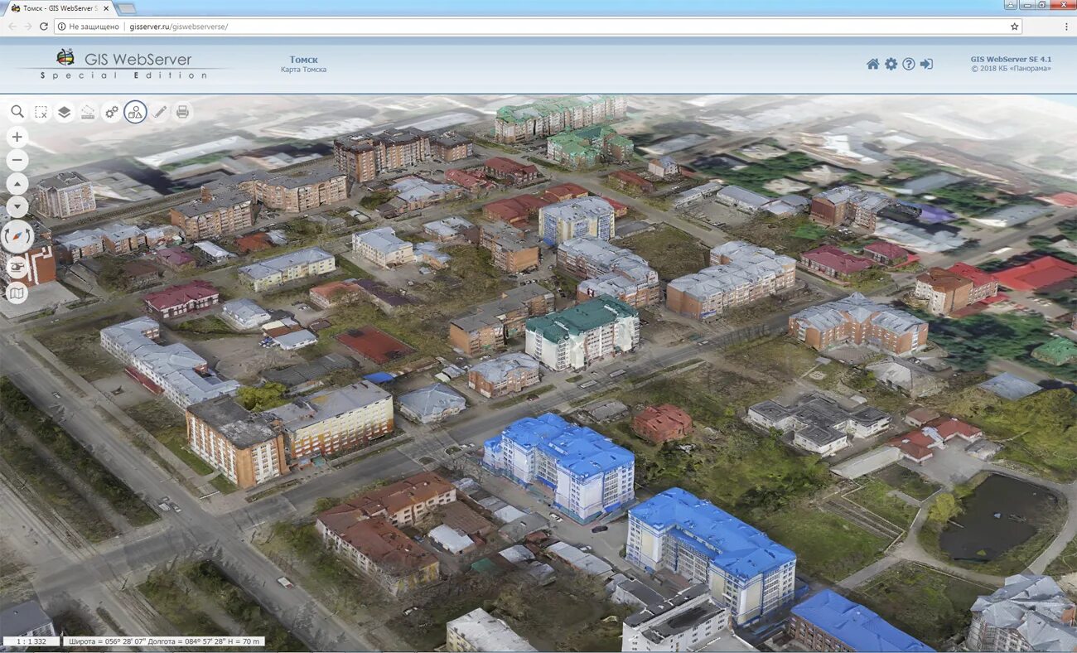Enable the helicopter fly-over mode

click(x=17, y=267)
